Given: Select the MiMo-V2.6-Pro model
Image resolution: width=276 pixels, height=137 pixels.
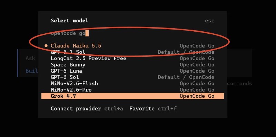Looking at the screenshot, I should [132, 90].
